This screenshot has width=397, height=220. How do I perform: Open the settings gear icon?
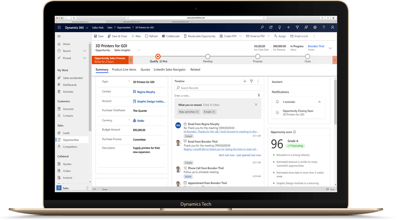point(315,27)
